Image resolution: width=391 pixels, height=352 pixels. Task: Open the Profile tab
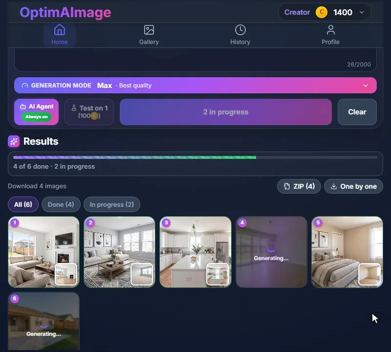click(x=330, y=35)
